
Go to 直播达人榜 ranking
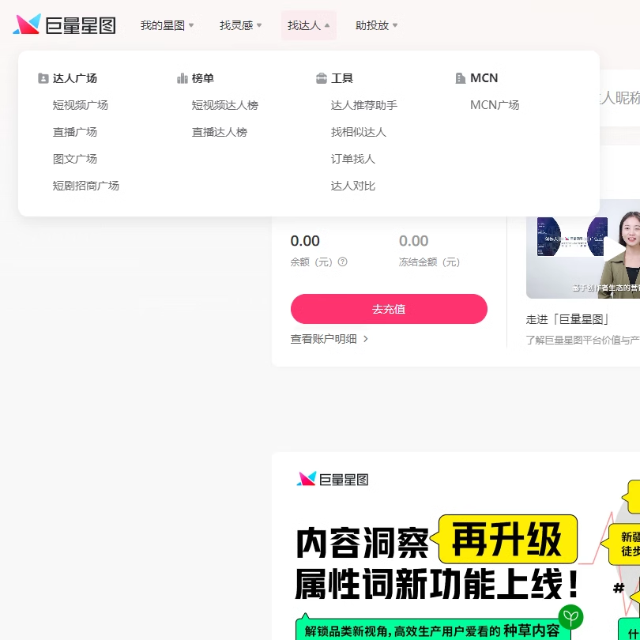(220, 132)
